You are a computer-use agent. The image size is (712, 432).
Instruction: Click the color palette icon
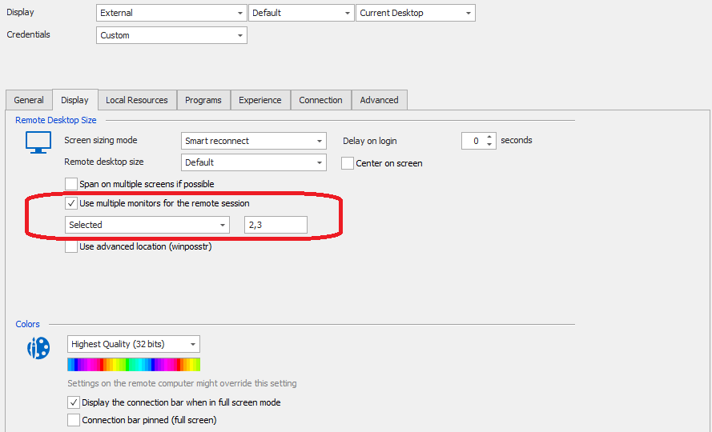[x=38, y=348]
